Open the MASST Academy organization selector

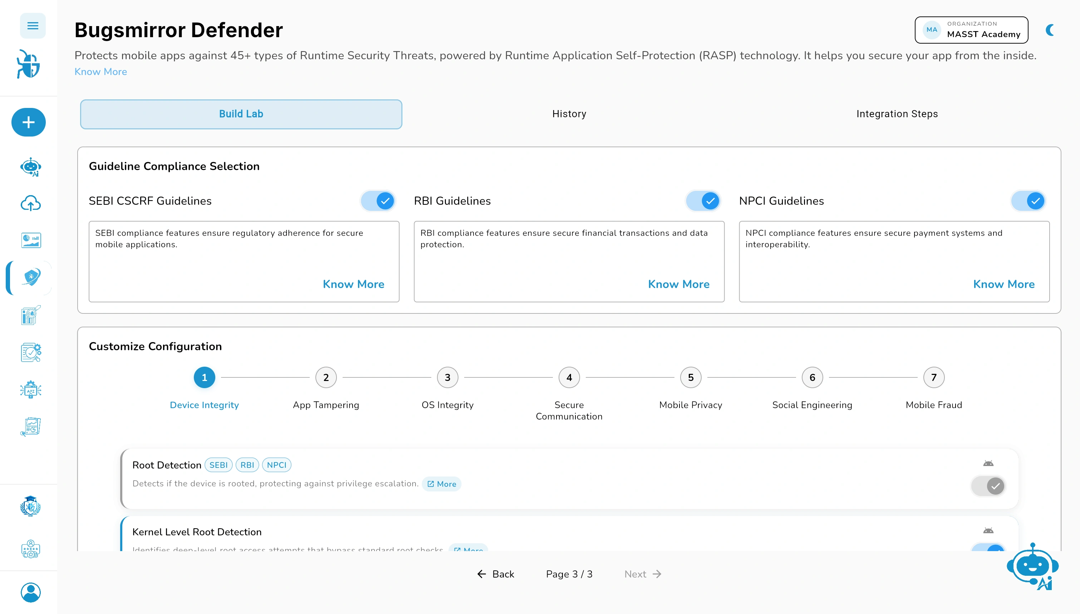click(x=971, y=30)
